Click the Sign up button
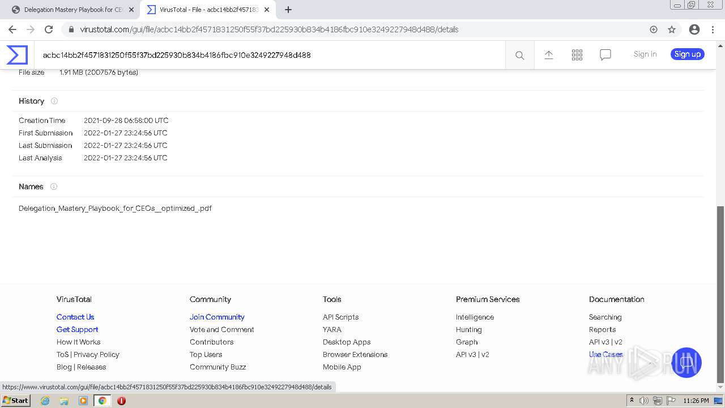 click(x=688, y=54)
